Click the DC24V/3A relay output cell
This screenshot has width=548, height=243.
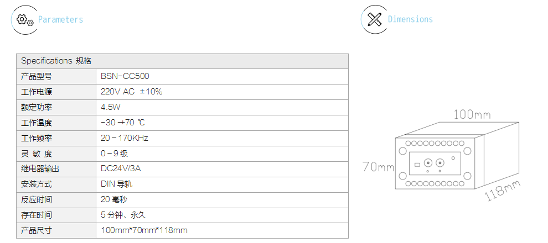[x=223, y=169]
